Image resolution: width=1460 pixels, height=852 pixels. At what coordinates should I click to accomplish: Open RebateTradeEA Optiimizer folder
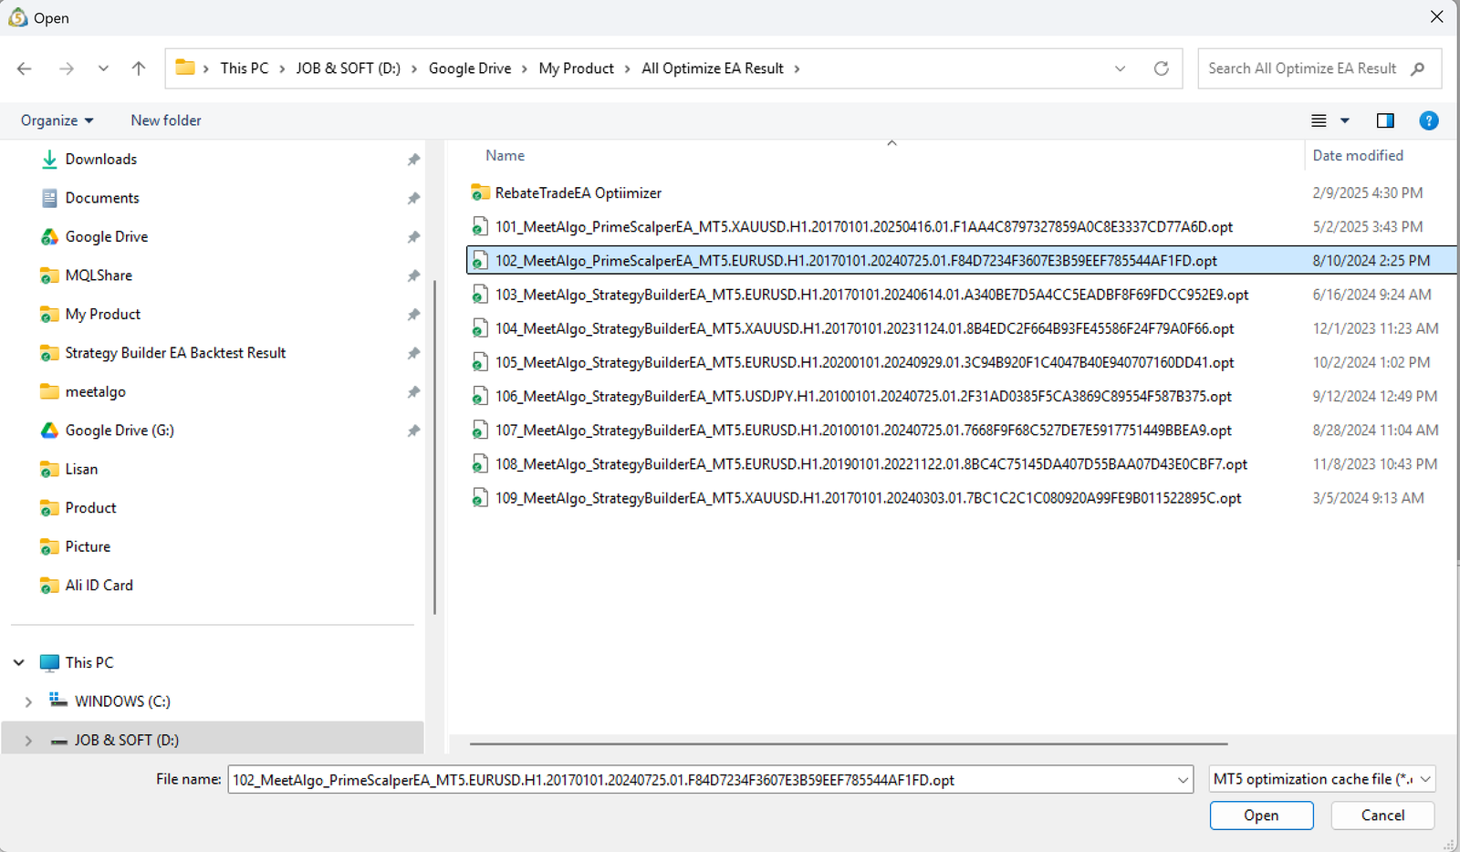[x=578, y=192]
